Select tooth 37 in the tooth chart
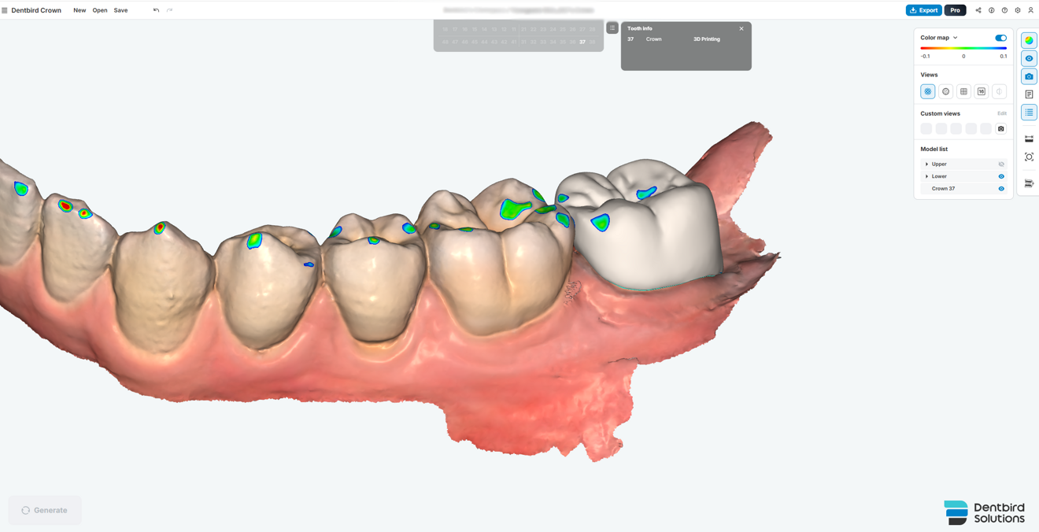The width and height of the screenshot is (1039, 532). pyautogui.click(x=582, y=42)
